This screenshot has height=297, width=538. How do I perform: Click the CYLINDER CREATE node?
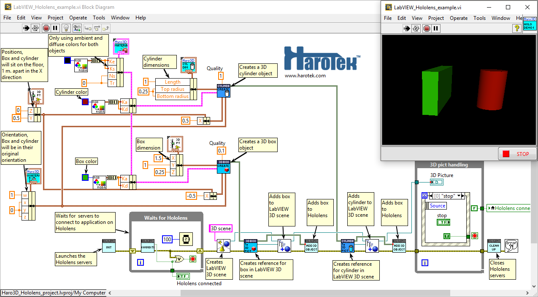[223, 90]
